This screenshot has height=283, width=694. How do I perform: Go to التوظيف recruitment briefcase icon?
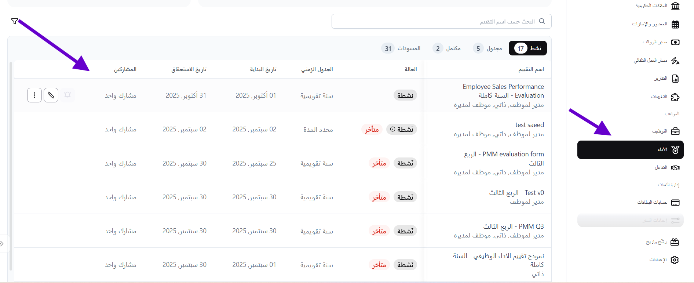[675, 131]
